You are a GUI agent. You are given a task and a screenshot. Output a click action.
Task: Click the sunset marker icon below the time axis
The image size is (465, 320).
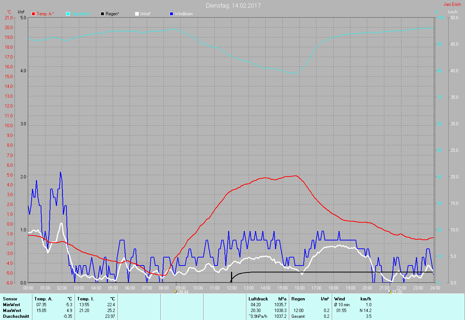click(390, 291)
